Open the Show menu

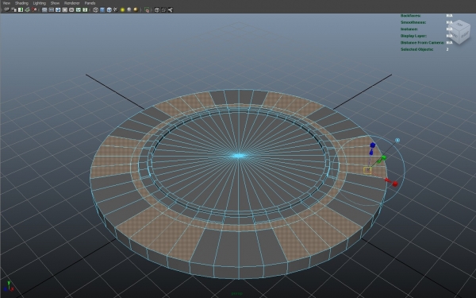(x=55, y=3)
